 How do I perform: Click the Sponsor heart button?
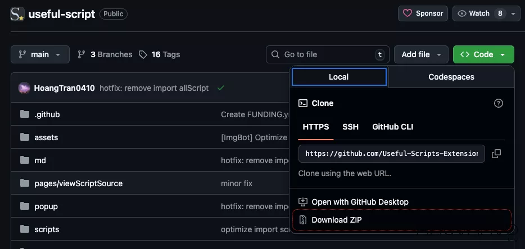423,13
